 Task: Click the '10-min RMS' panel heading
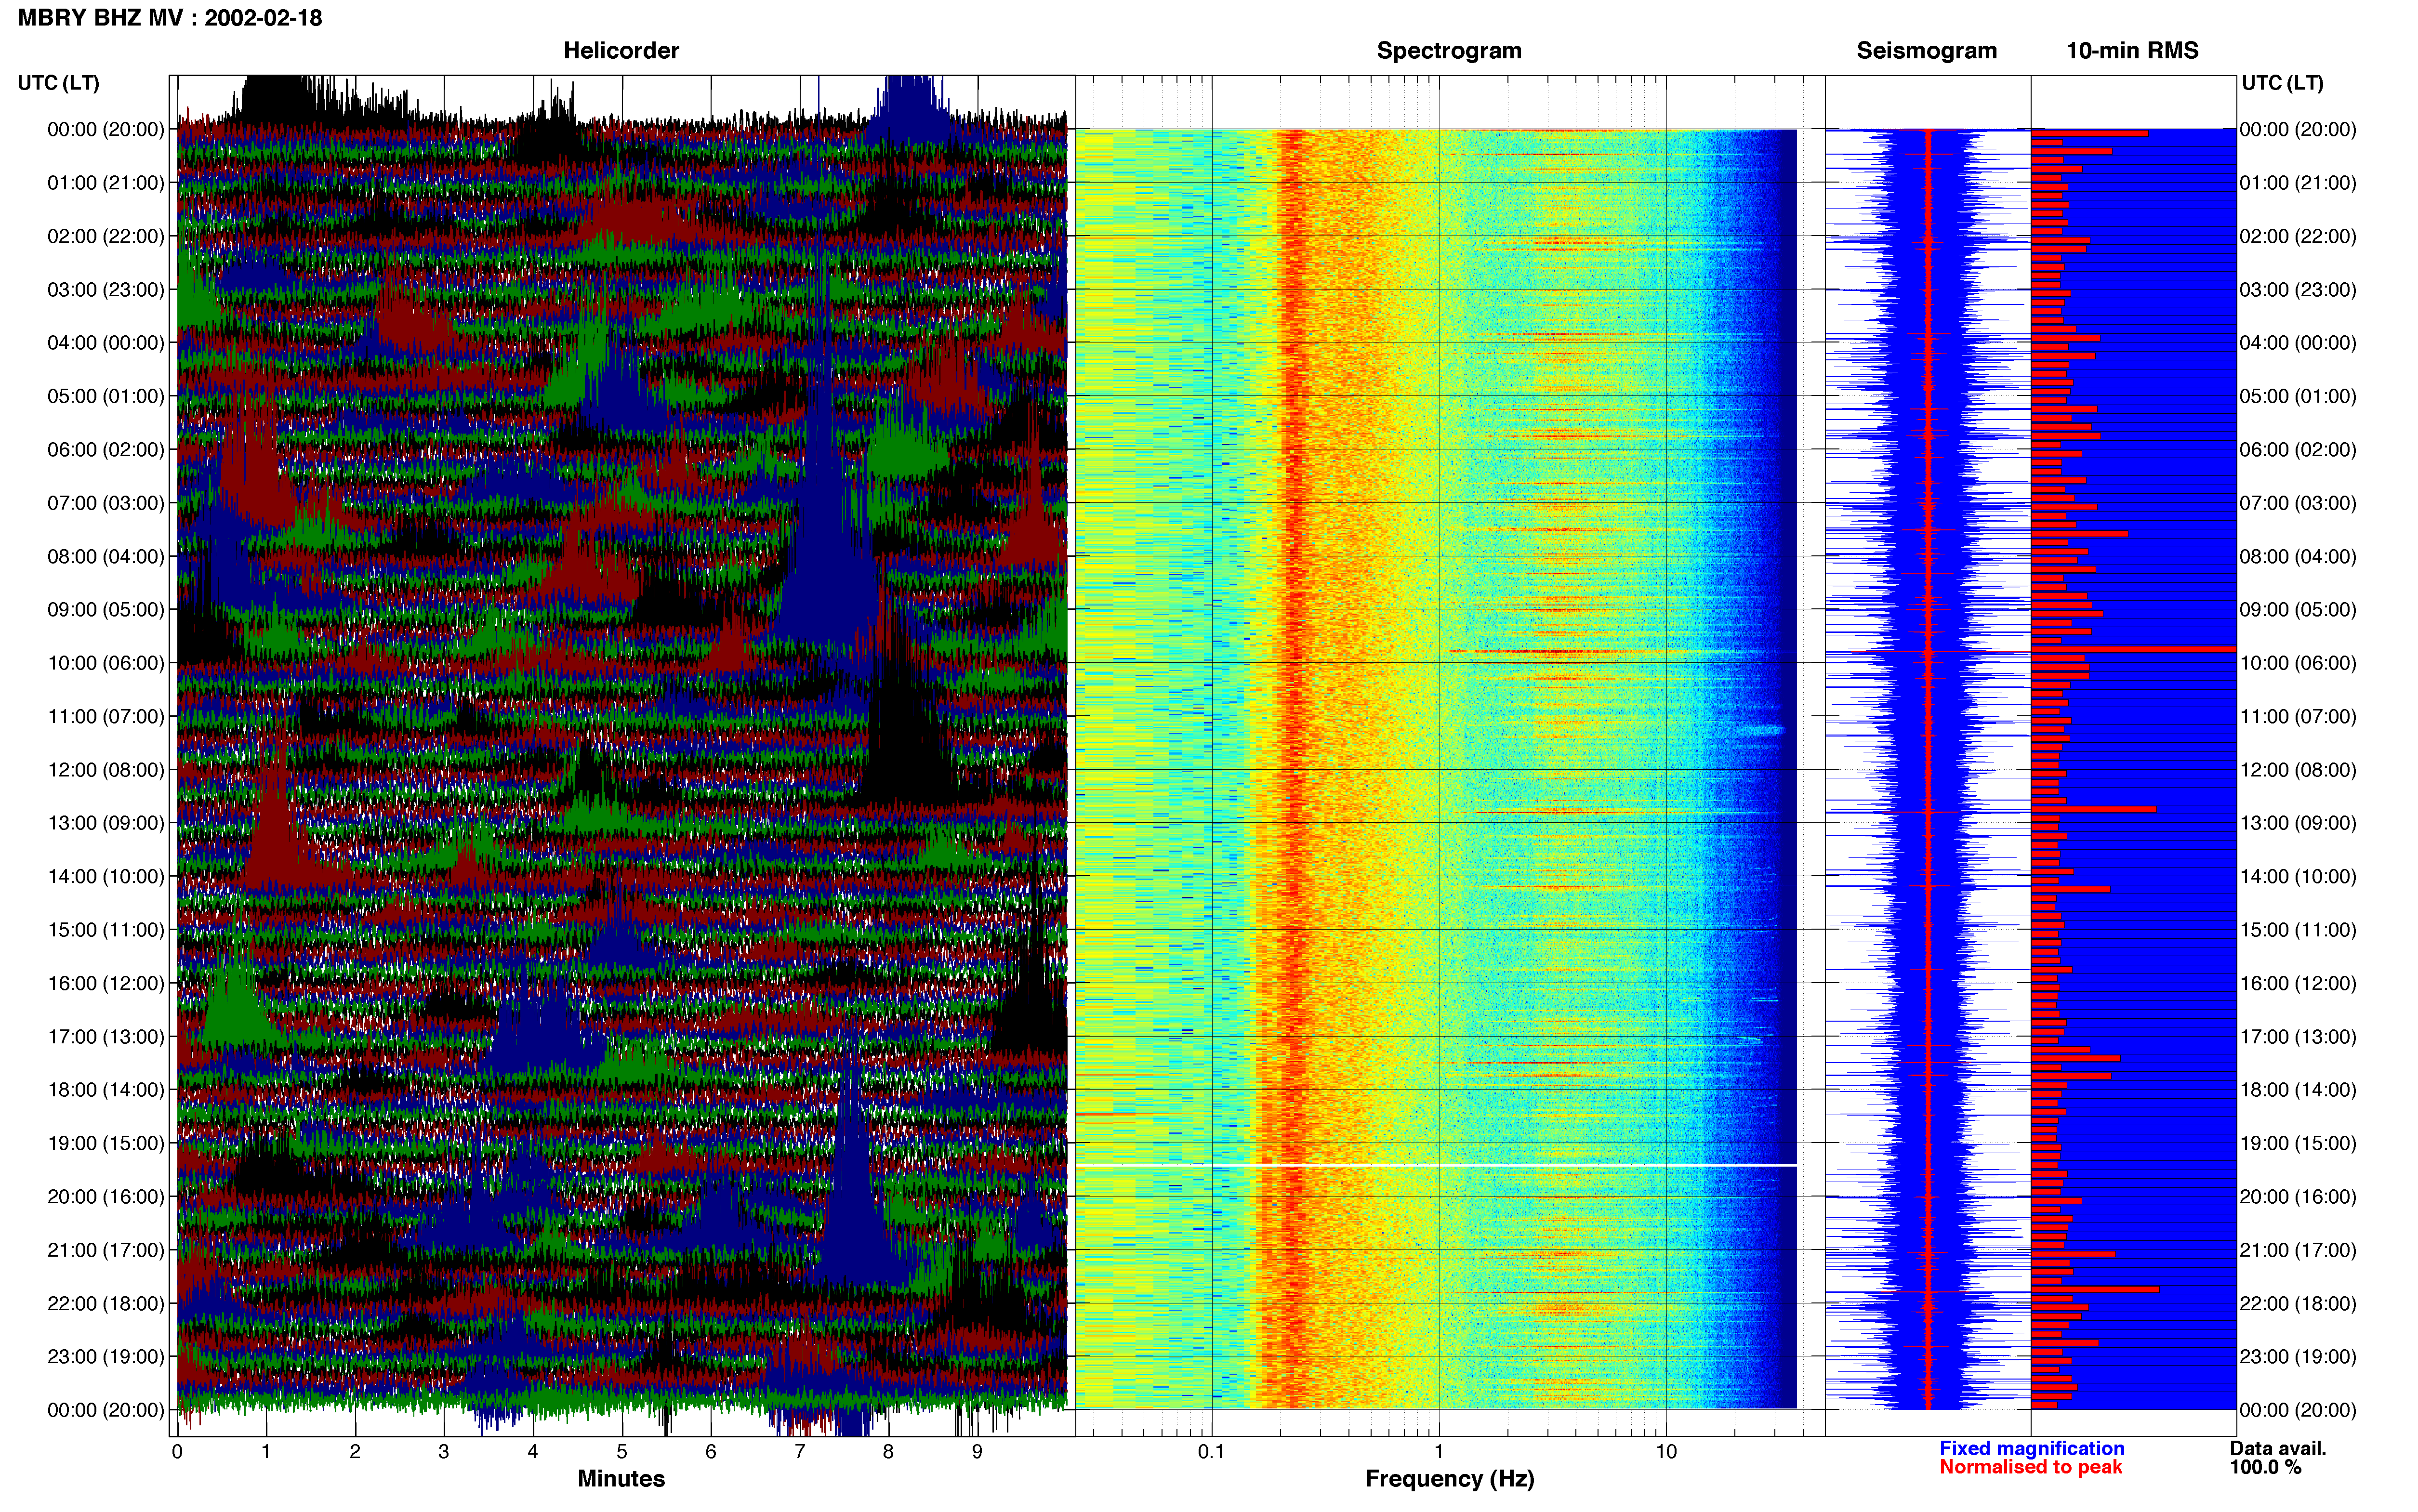click(2132, 50)
